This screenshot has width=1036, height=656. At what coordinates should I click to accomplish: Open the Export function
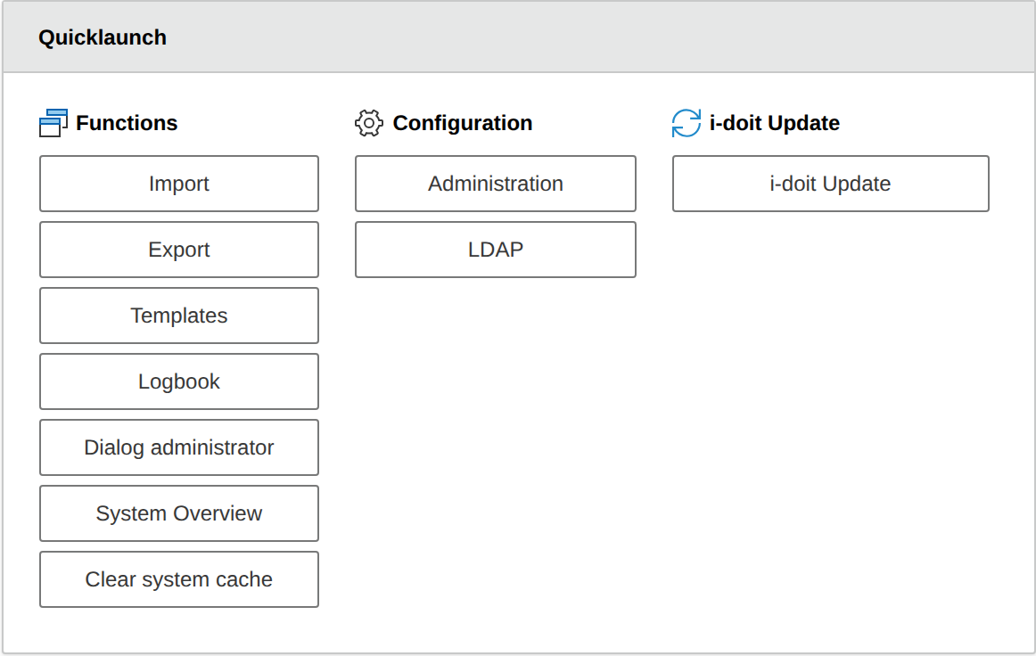(x=179, y=250)
